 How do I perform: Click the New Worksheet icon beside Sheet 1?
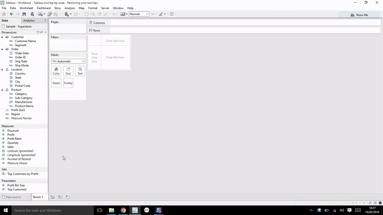click(x=53, y=197)
